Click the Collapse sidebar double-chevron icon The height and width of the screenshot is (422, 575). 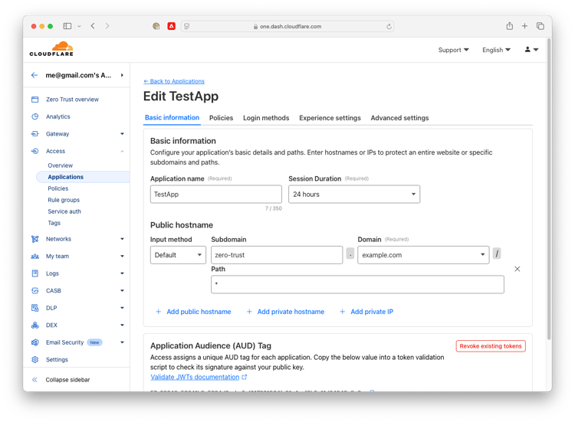(x=34, y=380)
